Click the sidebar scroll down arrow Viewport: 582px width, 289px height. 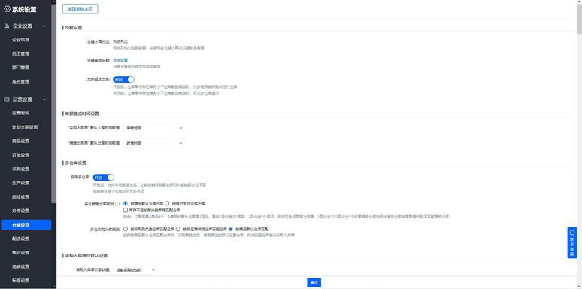coord(54,287)
